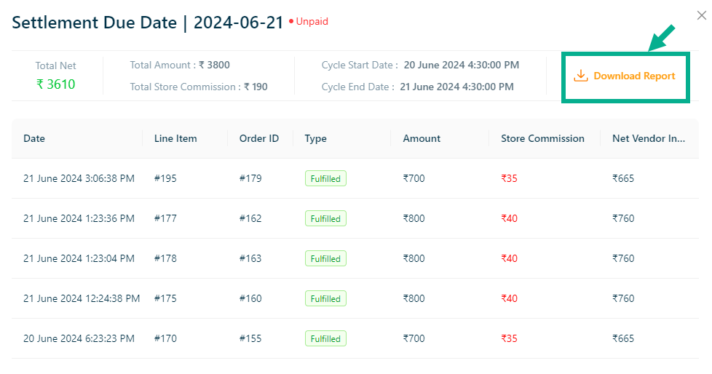This screenshot has width=712, height=374.
Task: Click the Line Item column header
Action: point(175,138)
